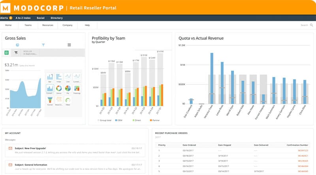Open the Alerts notification badge

11,18
